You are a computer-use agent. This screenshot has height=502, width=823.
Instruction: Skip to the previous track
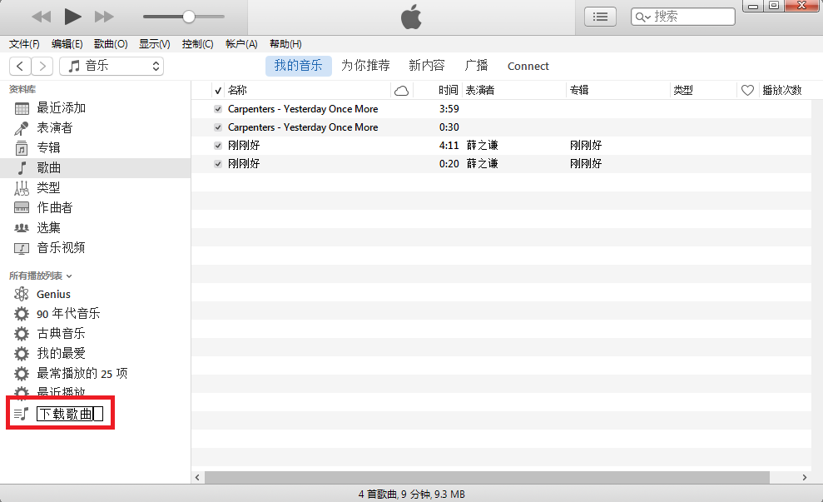point(42,17)
